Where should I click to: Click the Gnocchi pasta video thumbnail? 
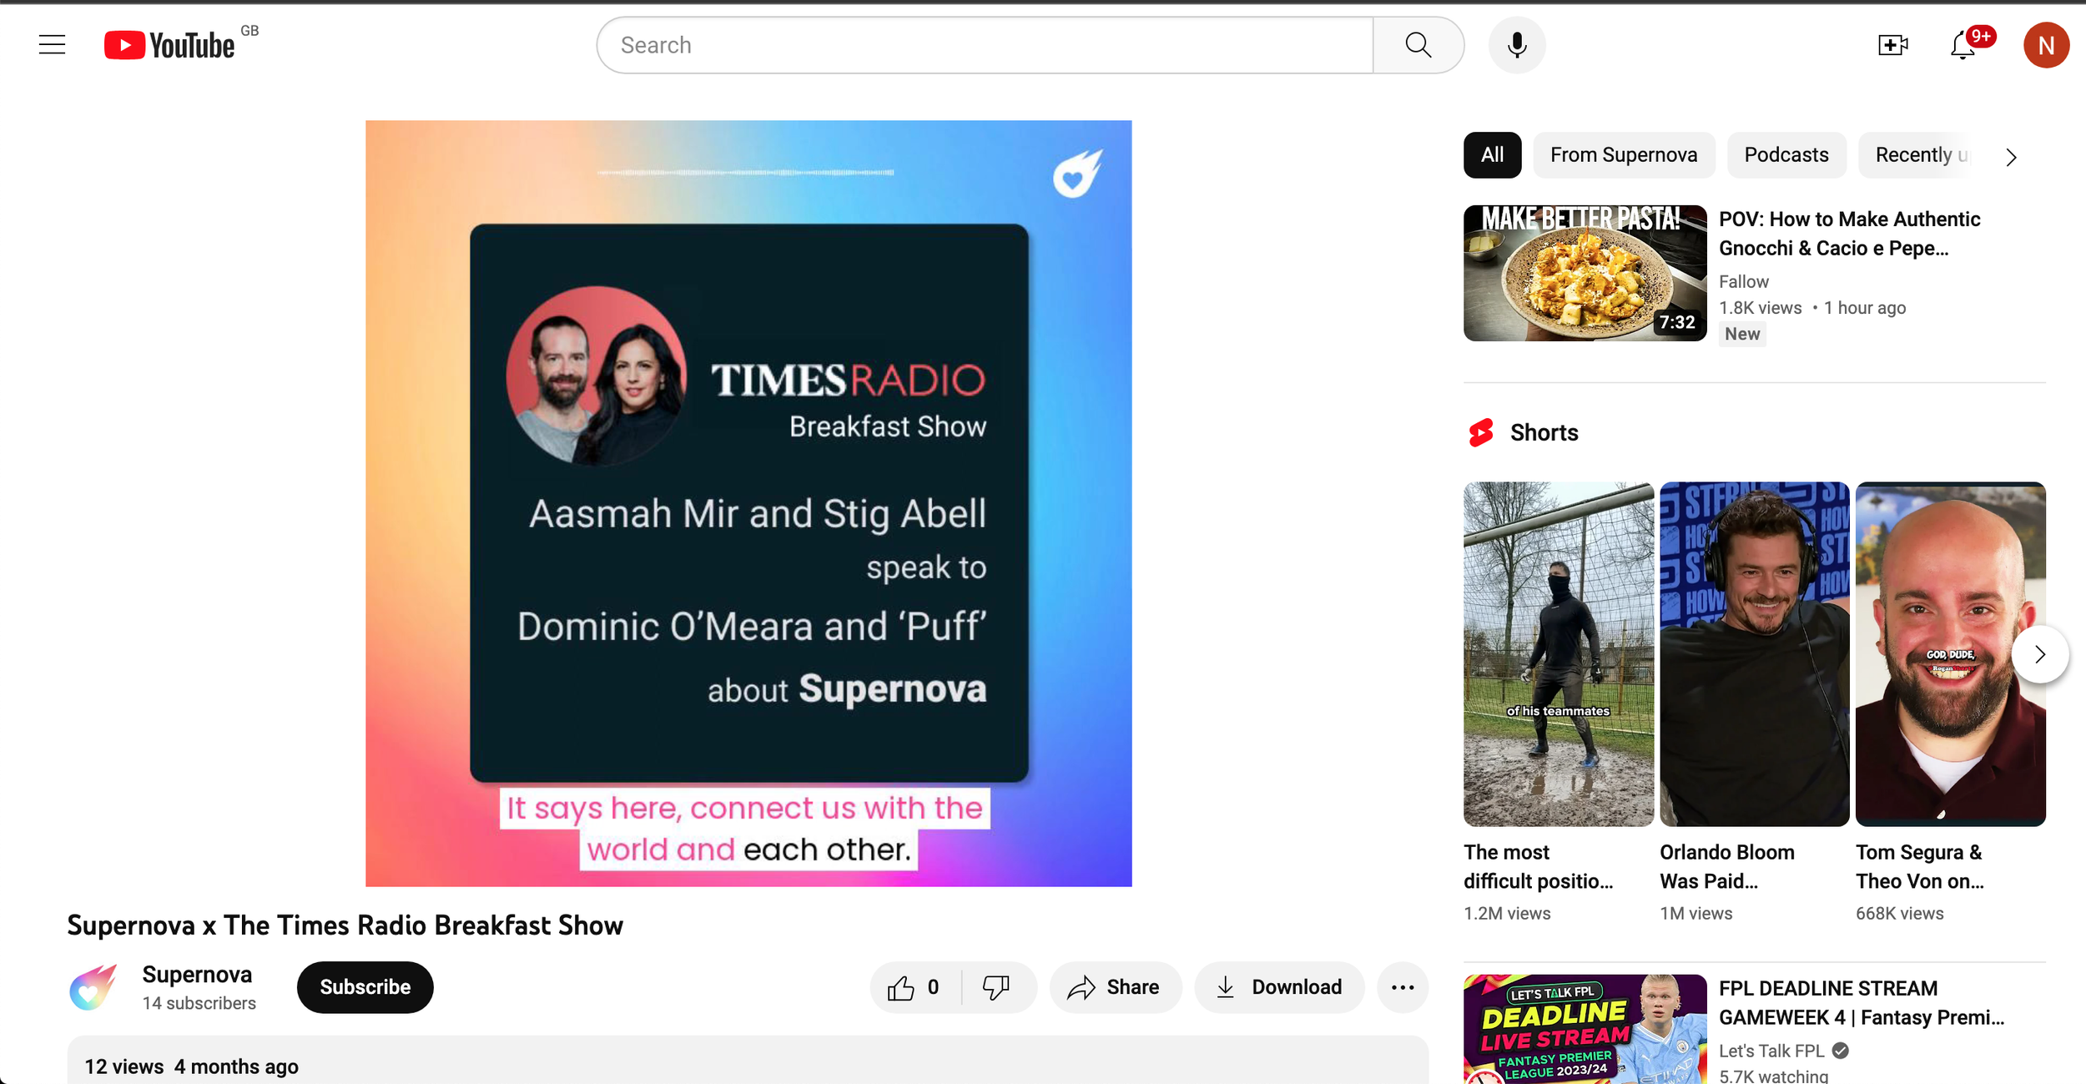[1584, 273]
